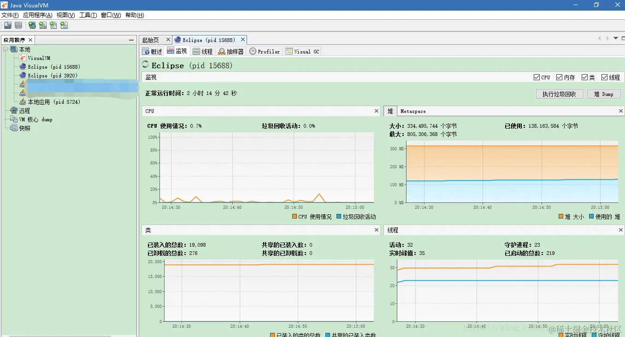Screen dimensions: 625x337
Task: Minimize the 应用程序 panel with the dash icon
Action: [x=131, y=40]
